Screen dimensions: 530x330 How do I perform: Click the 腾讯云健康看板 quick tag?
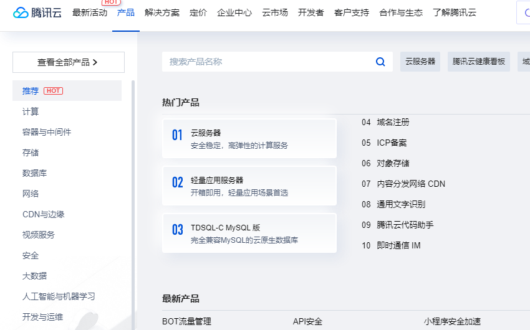479,62
